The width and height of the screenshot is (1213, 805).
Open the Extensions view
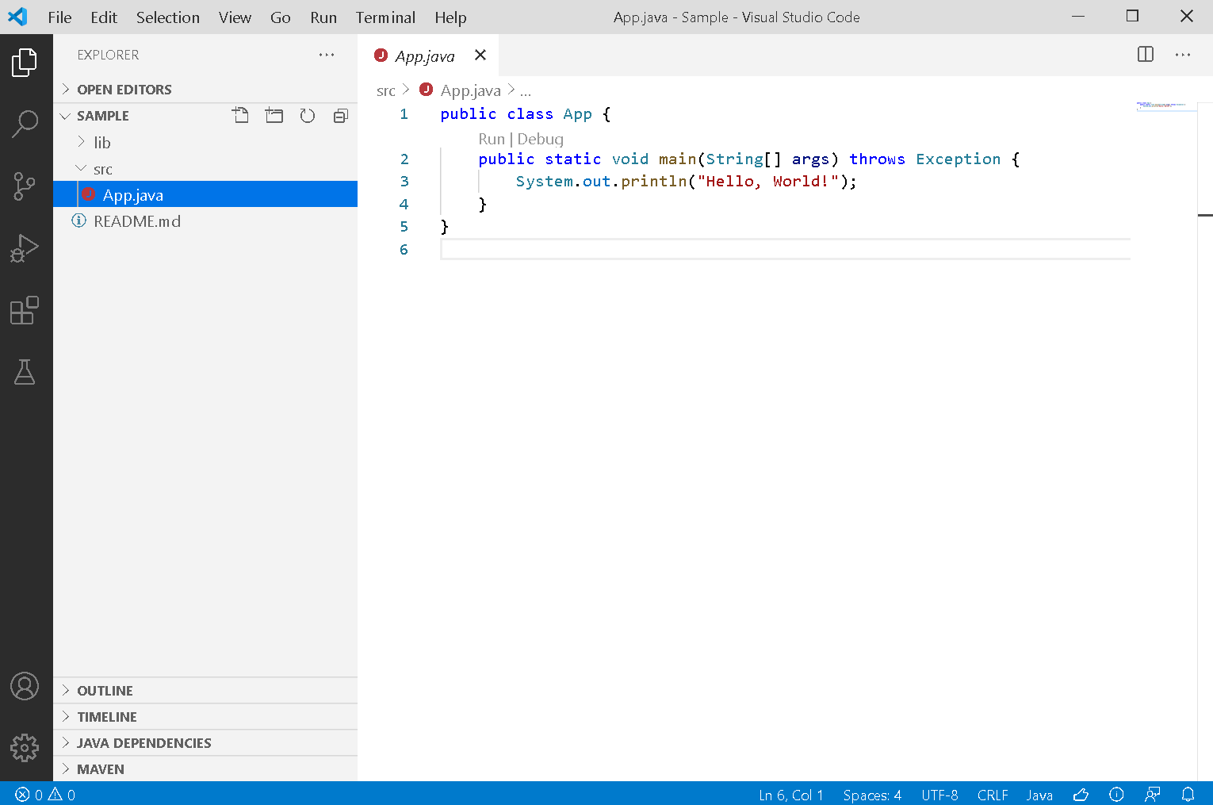[x=25, y=310]
